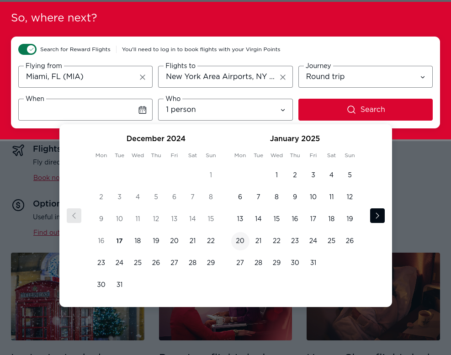Select December 22 in the calendar
The width and height of the screenshot is (451, 355).
coord(211,241)
